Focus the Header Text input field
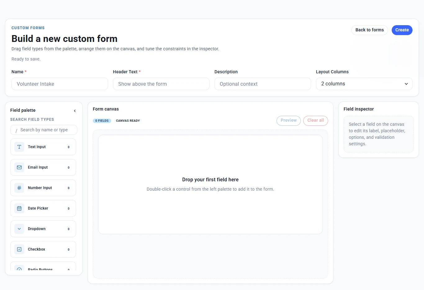Viewport: 424px width, 290px height. [161, 84]
